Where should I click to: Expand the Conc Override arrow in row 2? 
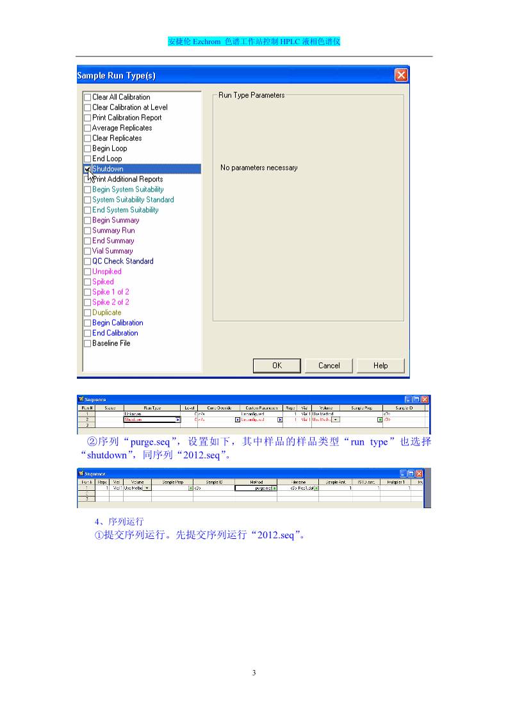(x=237, y=420)
